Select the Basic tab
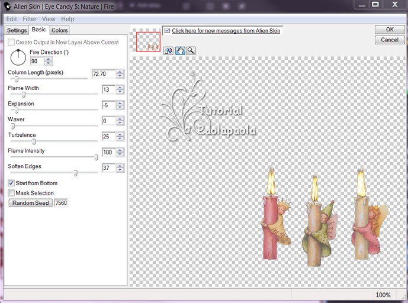 [x=38, y=30]
